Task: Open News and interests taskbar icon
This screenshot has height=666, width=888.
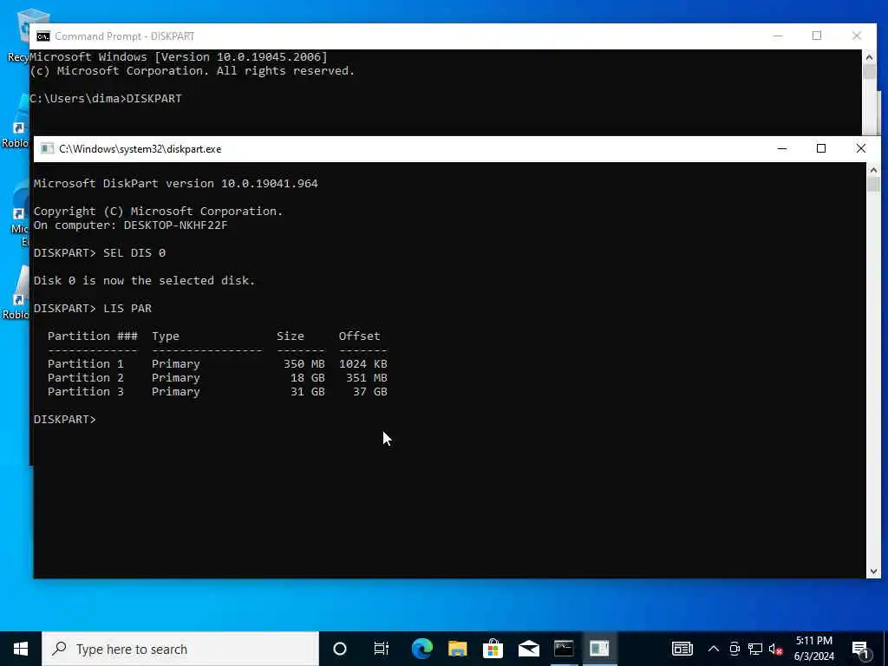Action: click(682, 649)
